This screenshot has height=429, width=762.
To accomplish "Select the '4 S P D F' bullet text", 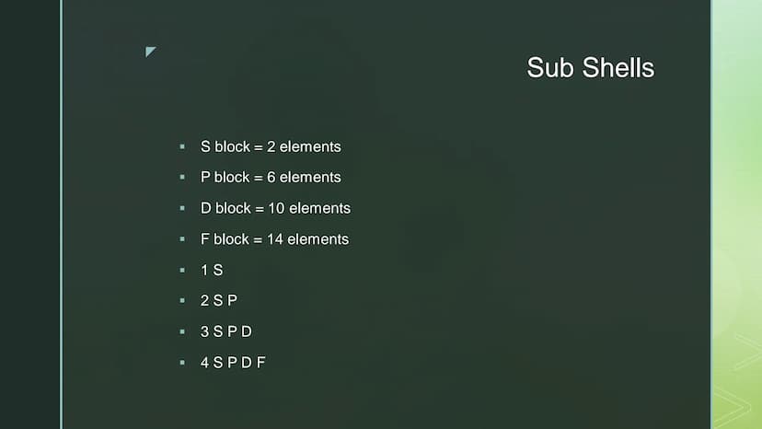I will [x=233, y=363].
